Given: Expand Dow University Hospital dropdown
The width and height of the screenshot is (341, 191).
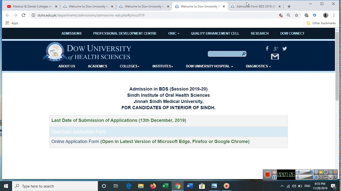Looking at the screenshot, I should pos(209,66).
